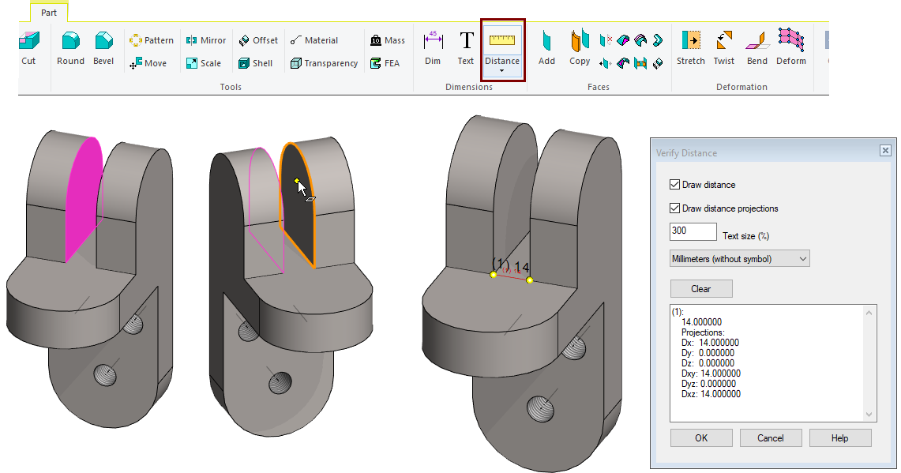Click the Text size input field

pyautogui.click(x=693, y=231)
